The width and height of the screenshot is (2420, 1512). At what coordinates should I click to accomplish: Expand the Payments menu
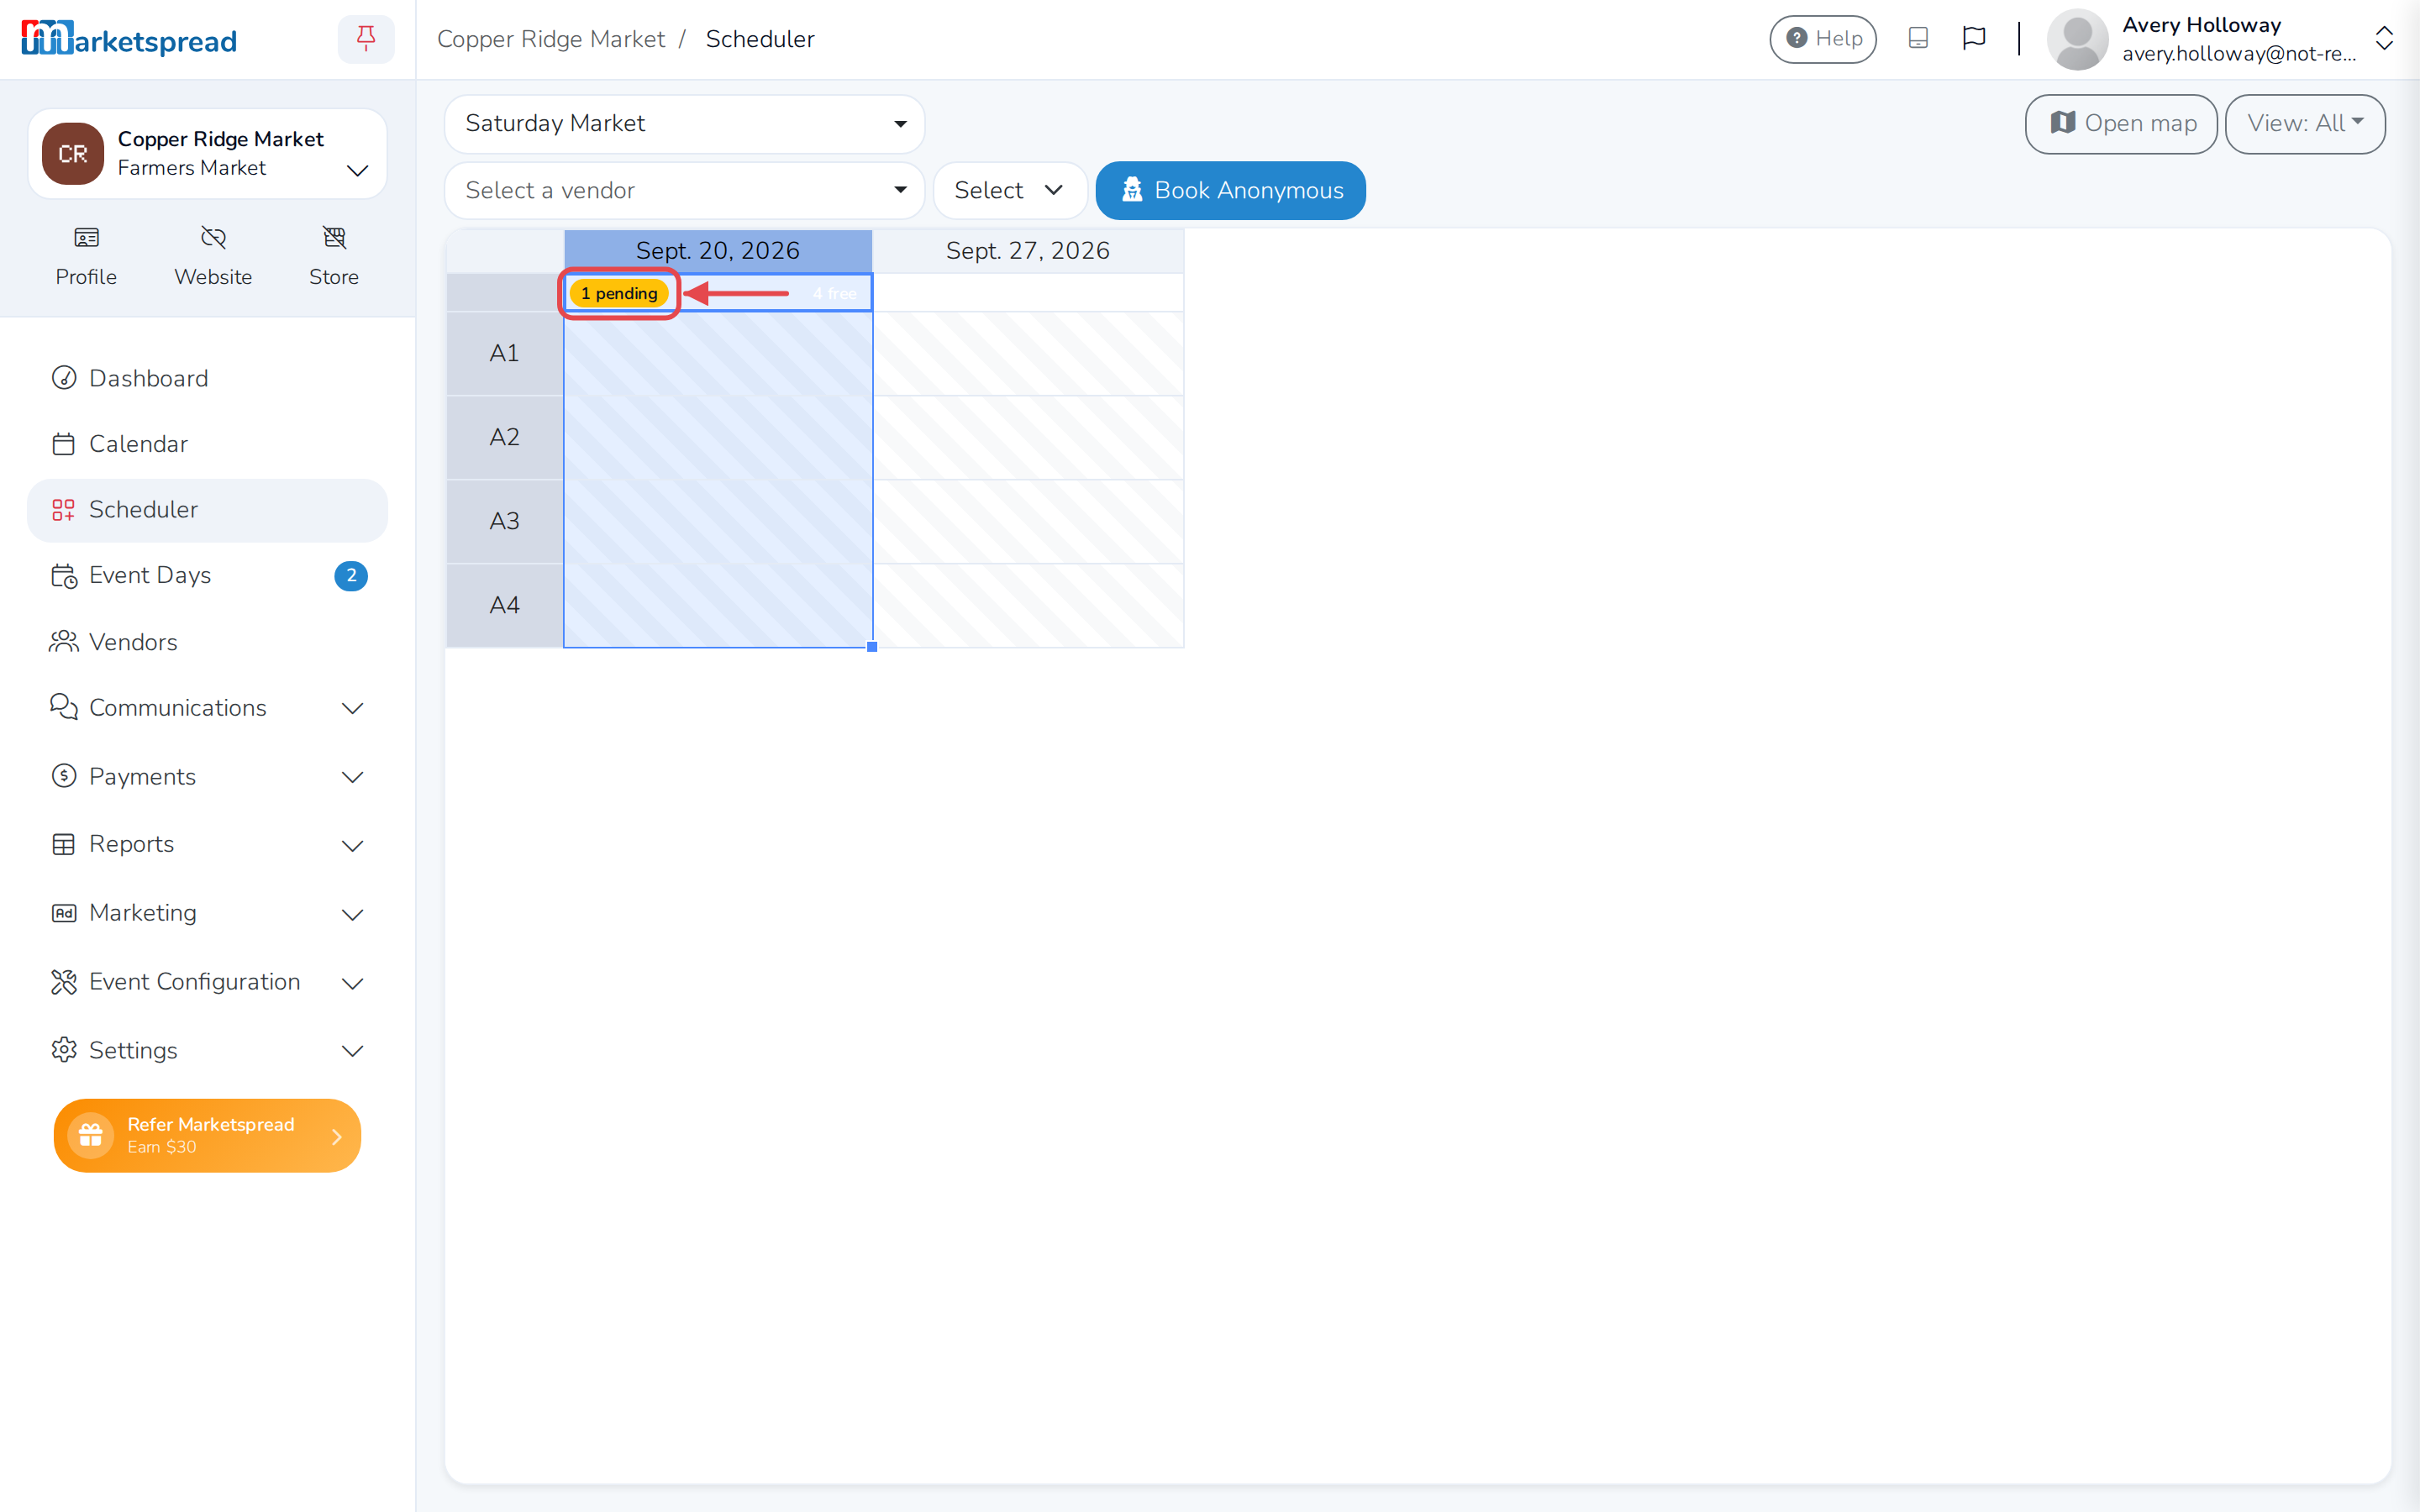point(207,777)
